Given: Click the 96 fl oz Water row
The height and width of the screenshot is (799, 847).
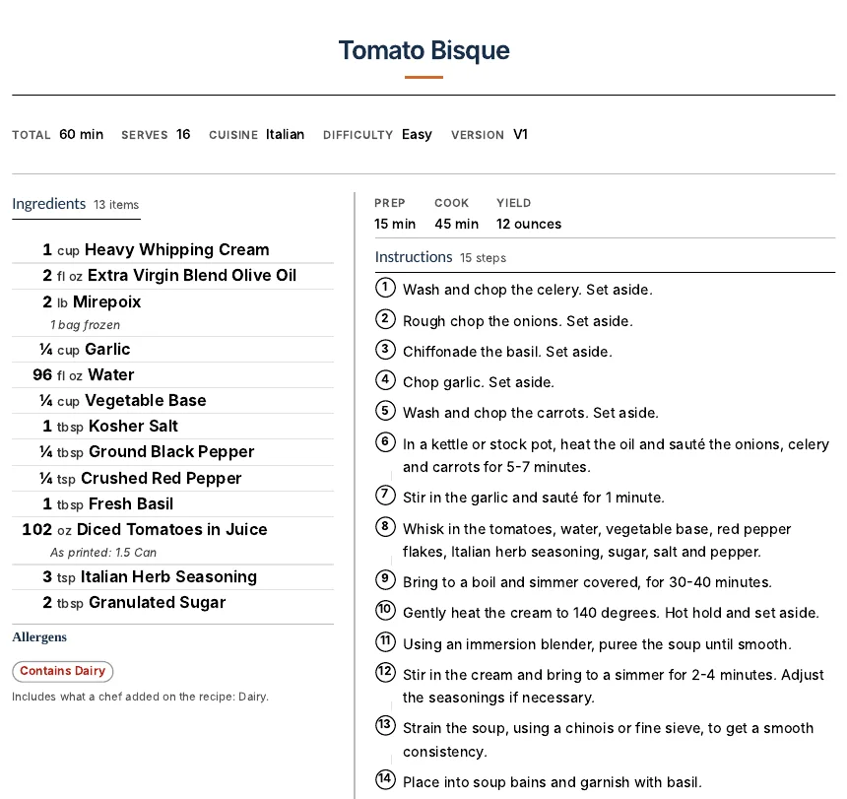Looking at the screenshot, I should point(173,375).
